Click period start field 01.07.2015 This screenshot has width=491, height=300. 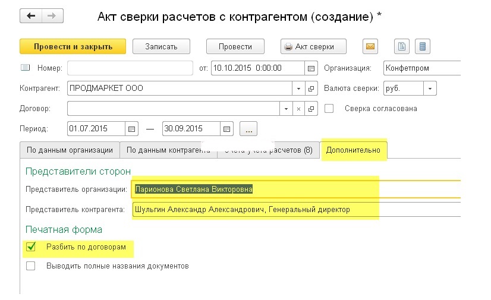96,129
